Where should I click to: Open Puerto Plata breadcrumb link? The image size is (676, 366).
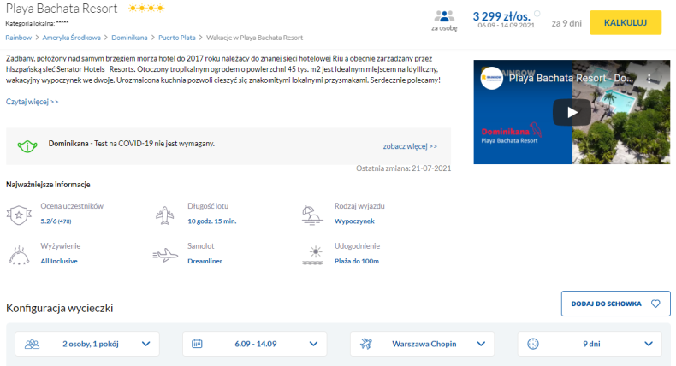(177, 38)
